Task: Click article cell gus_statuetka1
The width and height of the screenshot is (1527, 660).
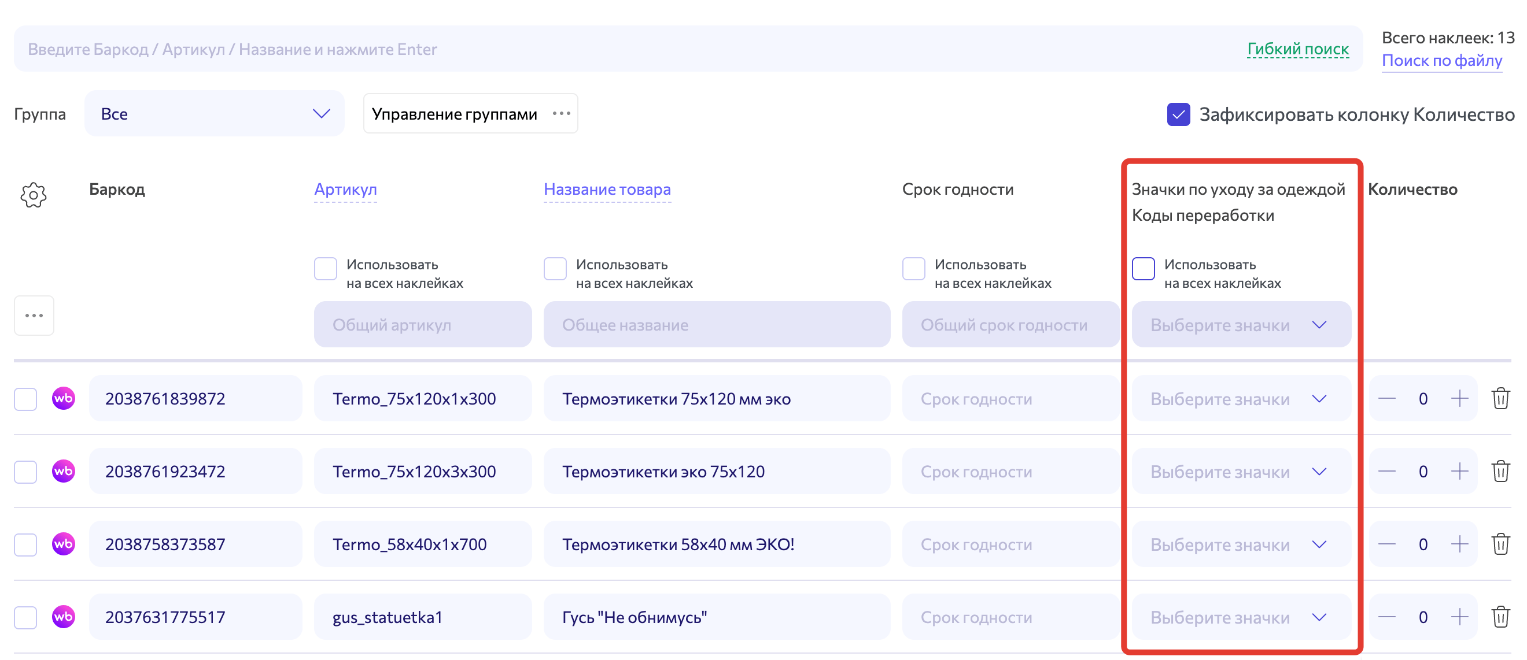Action: pyautogui.click(x=423, y=617)
